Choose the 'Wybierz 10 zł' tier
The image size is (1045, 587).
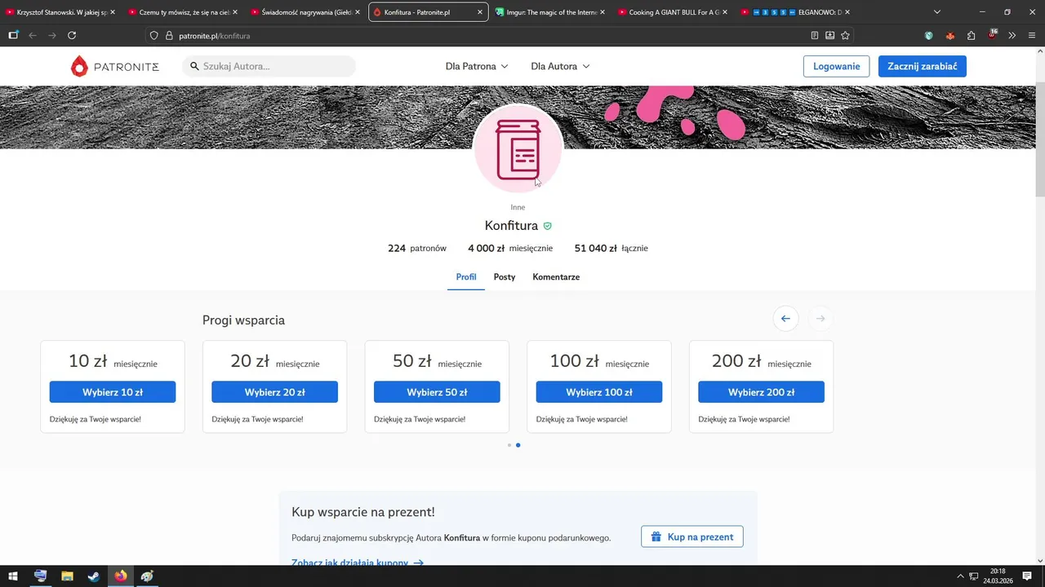coord(113,392)
